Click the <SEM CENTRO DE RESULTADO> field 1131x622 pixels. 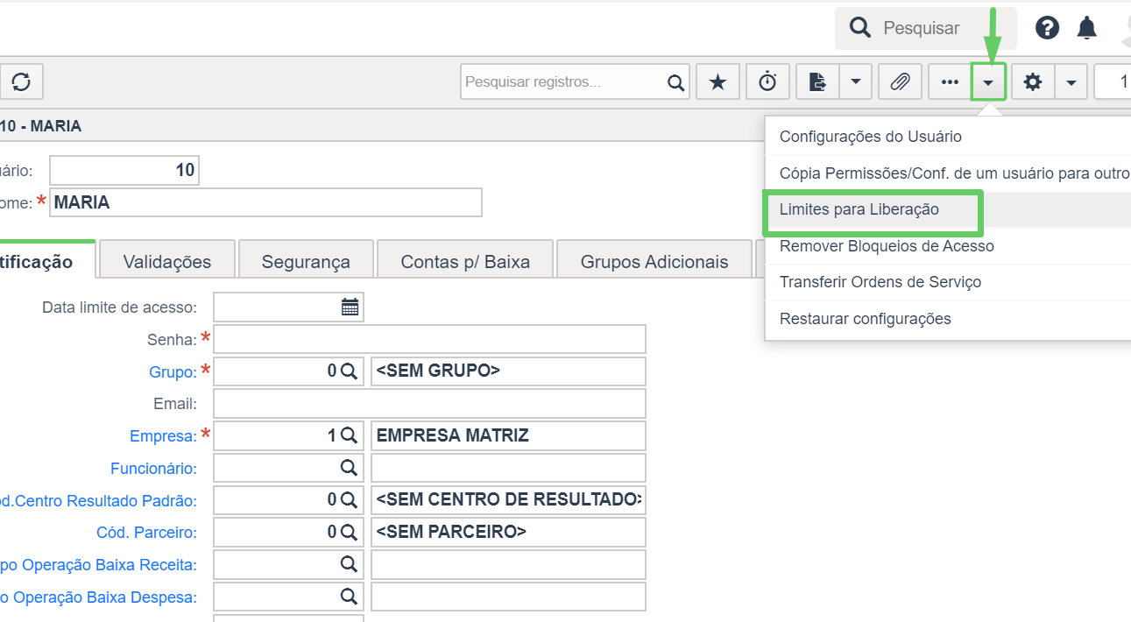508,499
